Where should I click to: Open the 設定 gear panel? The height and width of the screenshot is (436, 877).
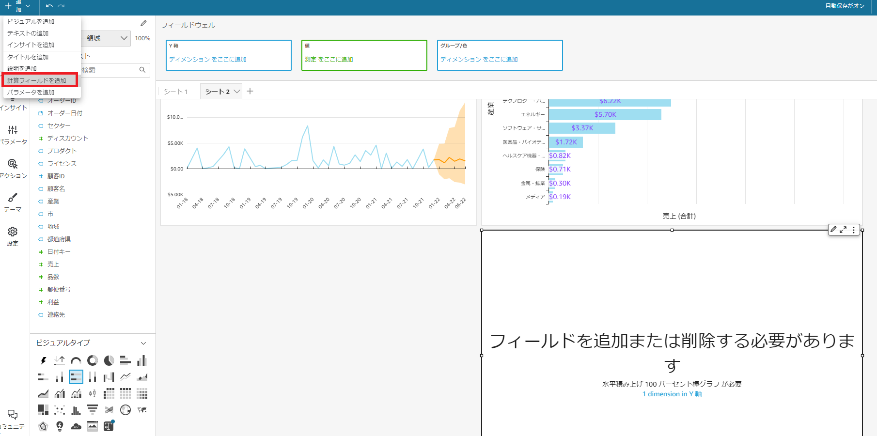(13, 236)
